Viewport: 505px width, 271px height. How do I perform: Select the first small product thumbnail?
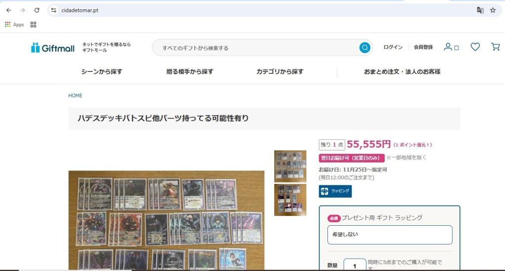point(290,166)
